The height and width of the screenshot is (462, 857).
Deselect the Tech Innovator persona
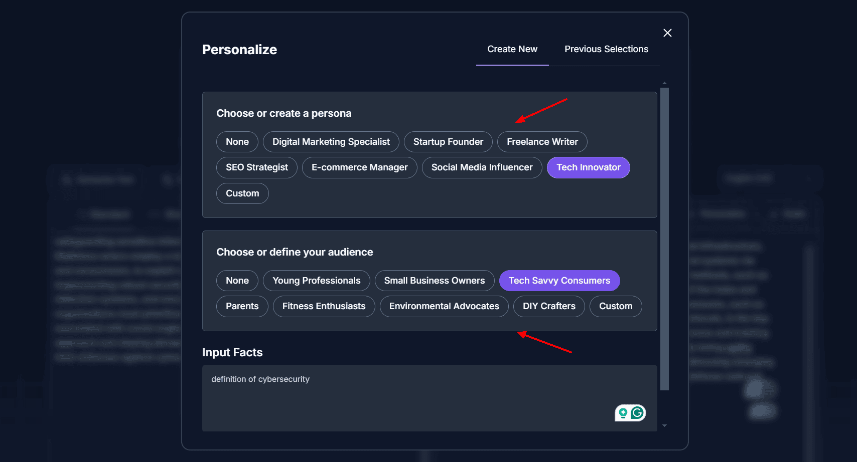pos(588,167)
